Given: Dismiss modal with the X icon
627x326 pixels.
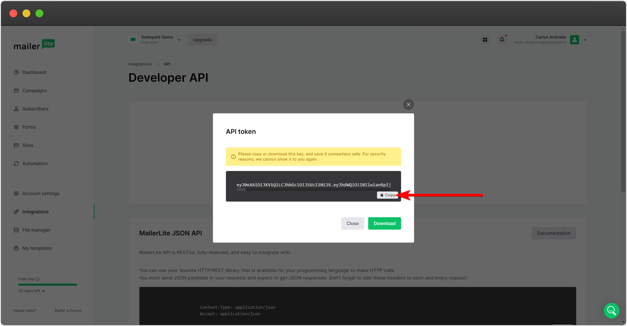Looking at the screenshot, I should point(408,105).
